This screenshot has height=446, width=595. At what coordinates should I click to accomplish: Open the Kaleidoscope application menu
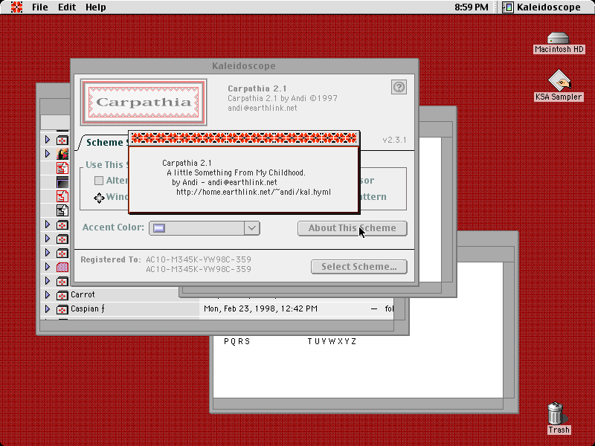pyautogui.click(x=541, y=7)
